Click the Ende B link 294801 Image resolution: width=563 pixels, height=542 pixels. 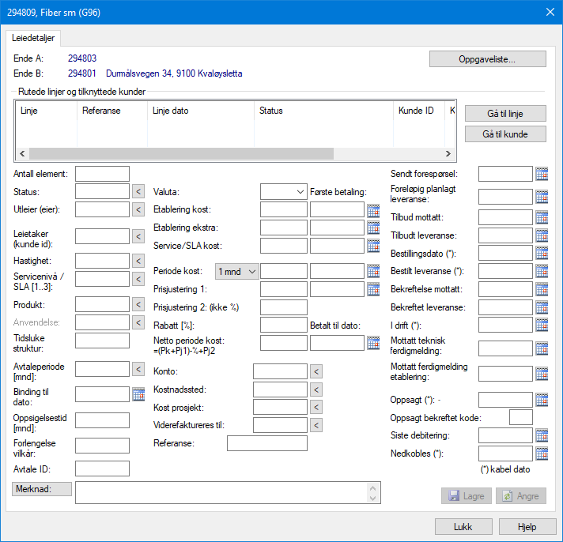[82, 73]
